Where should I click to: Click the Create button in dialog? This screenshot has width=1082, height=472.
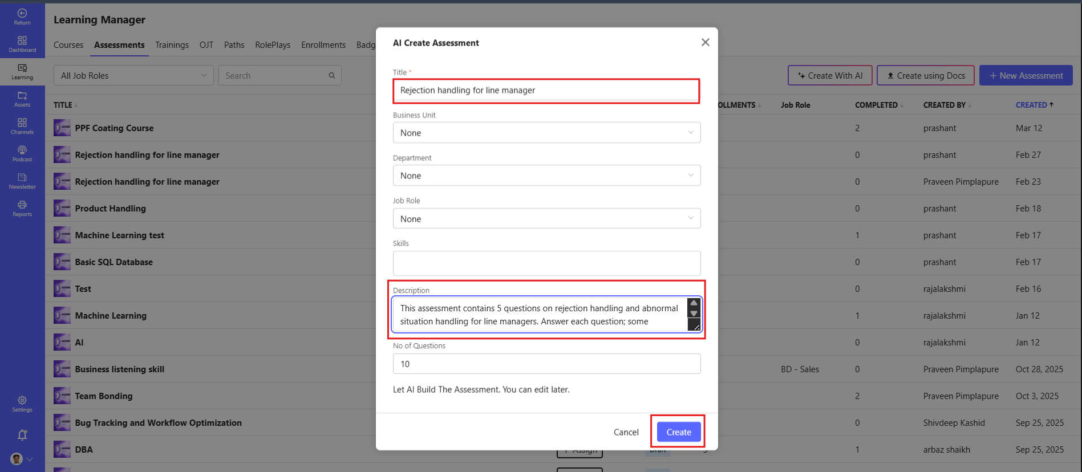679,432
